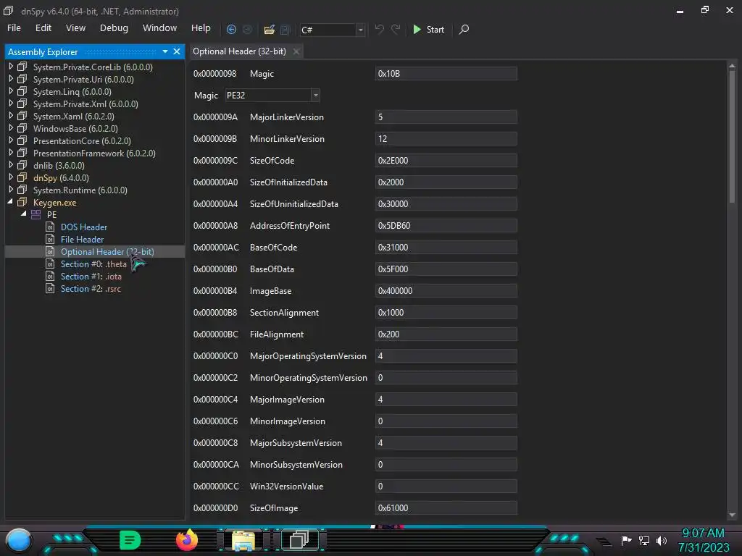Click the volume speaker tray icon
The image size is (742, 556).
click(x=662, y=540)
